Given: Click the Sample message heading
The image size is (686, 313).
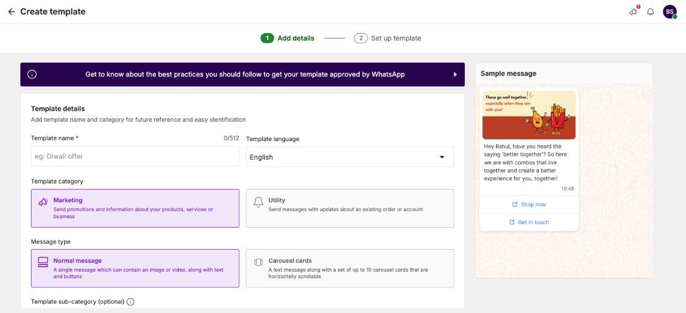Looking at the screenshot, I should [508, 73].
